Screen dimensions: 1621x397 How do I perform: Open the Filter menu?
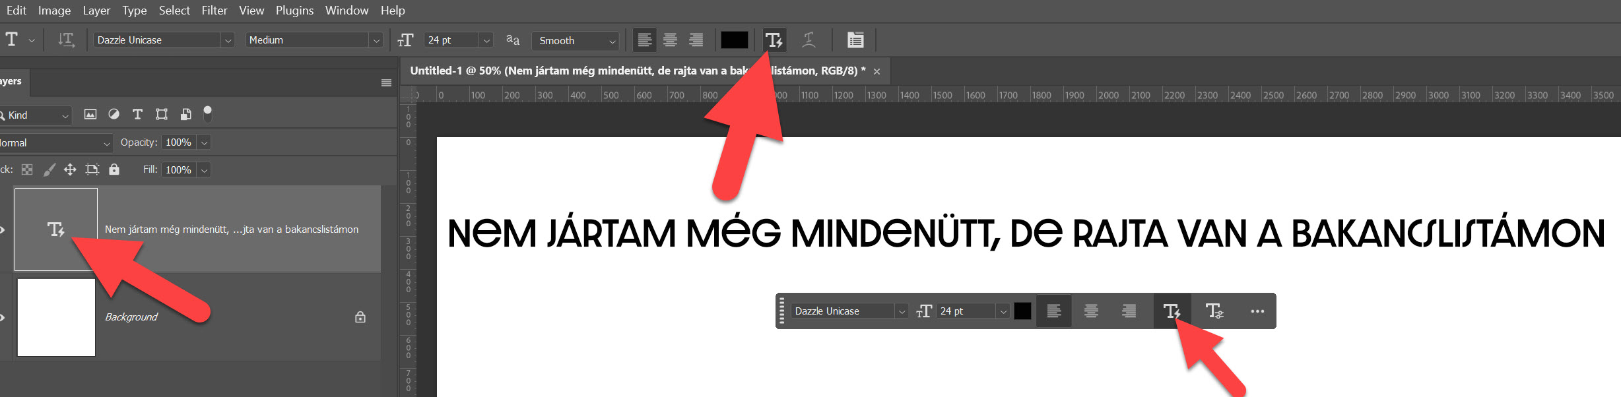(x=215, y=11)
